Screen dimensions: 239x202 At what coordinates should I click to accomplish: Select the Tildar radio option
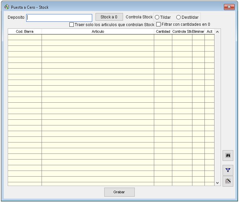[x=157, y=17]
